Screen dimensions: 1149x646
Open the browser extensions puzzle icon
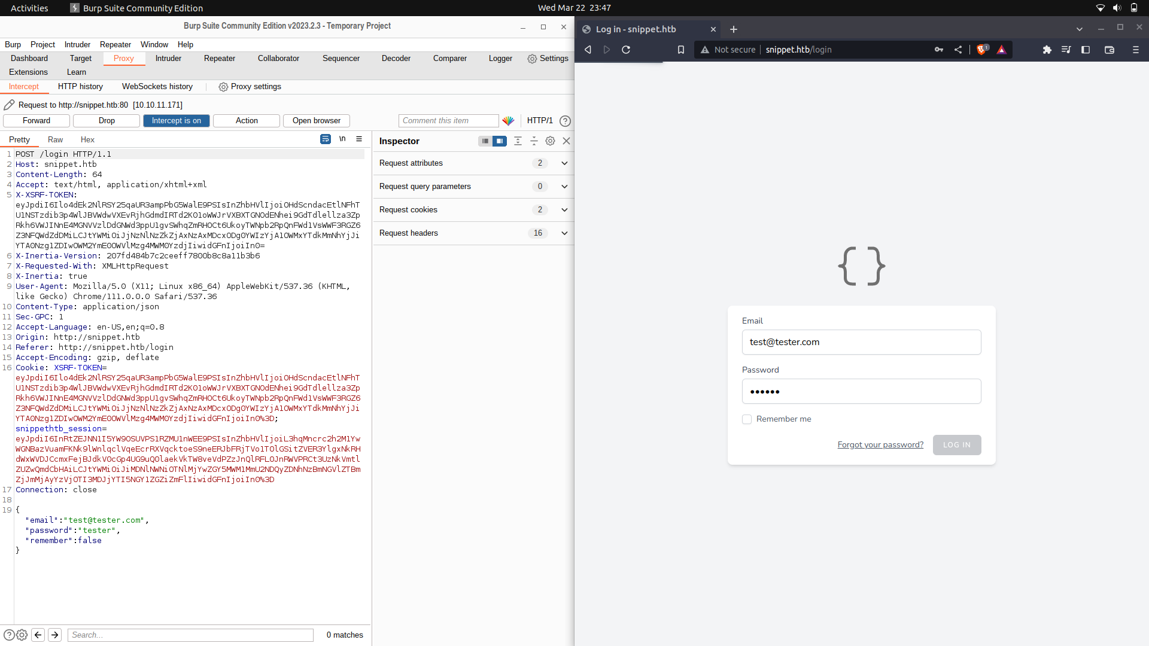[x=1047, y=50]
